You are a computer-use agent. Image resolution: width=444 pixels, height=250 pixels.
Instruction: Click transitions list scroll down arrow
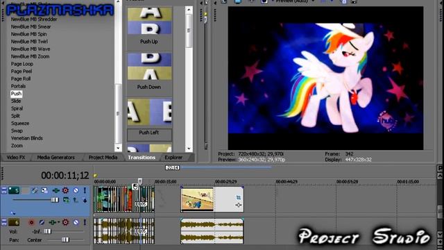[x=119, y=148]
